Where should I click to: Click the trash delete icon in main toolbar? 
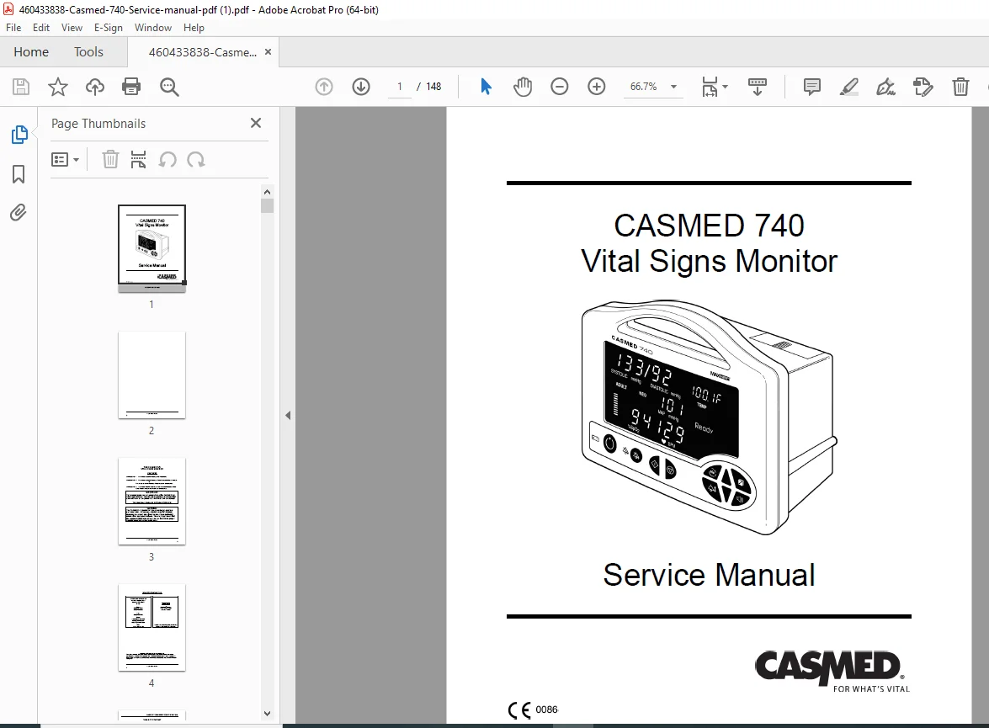pyautogui.click(x=960, y=87)
